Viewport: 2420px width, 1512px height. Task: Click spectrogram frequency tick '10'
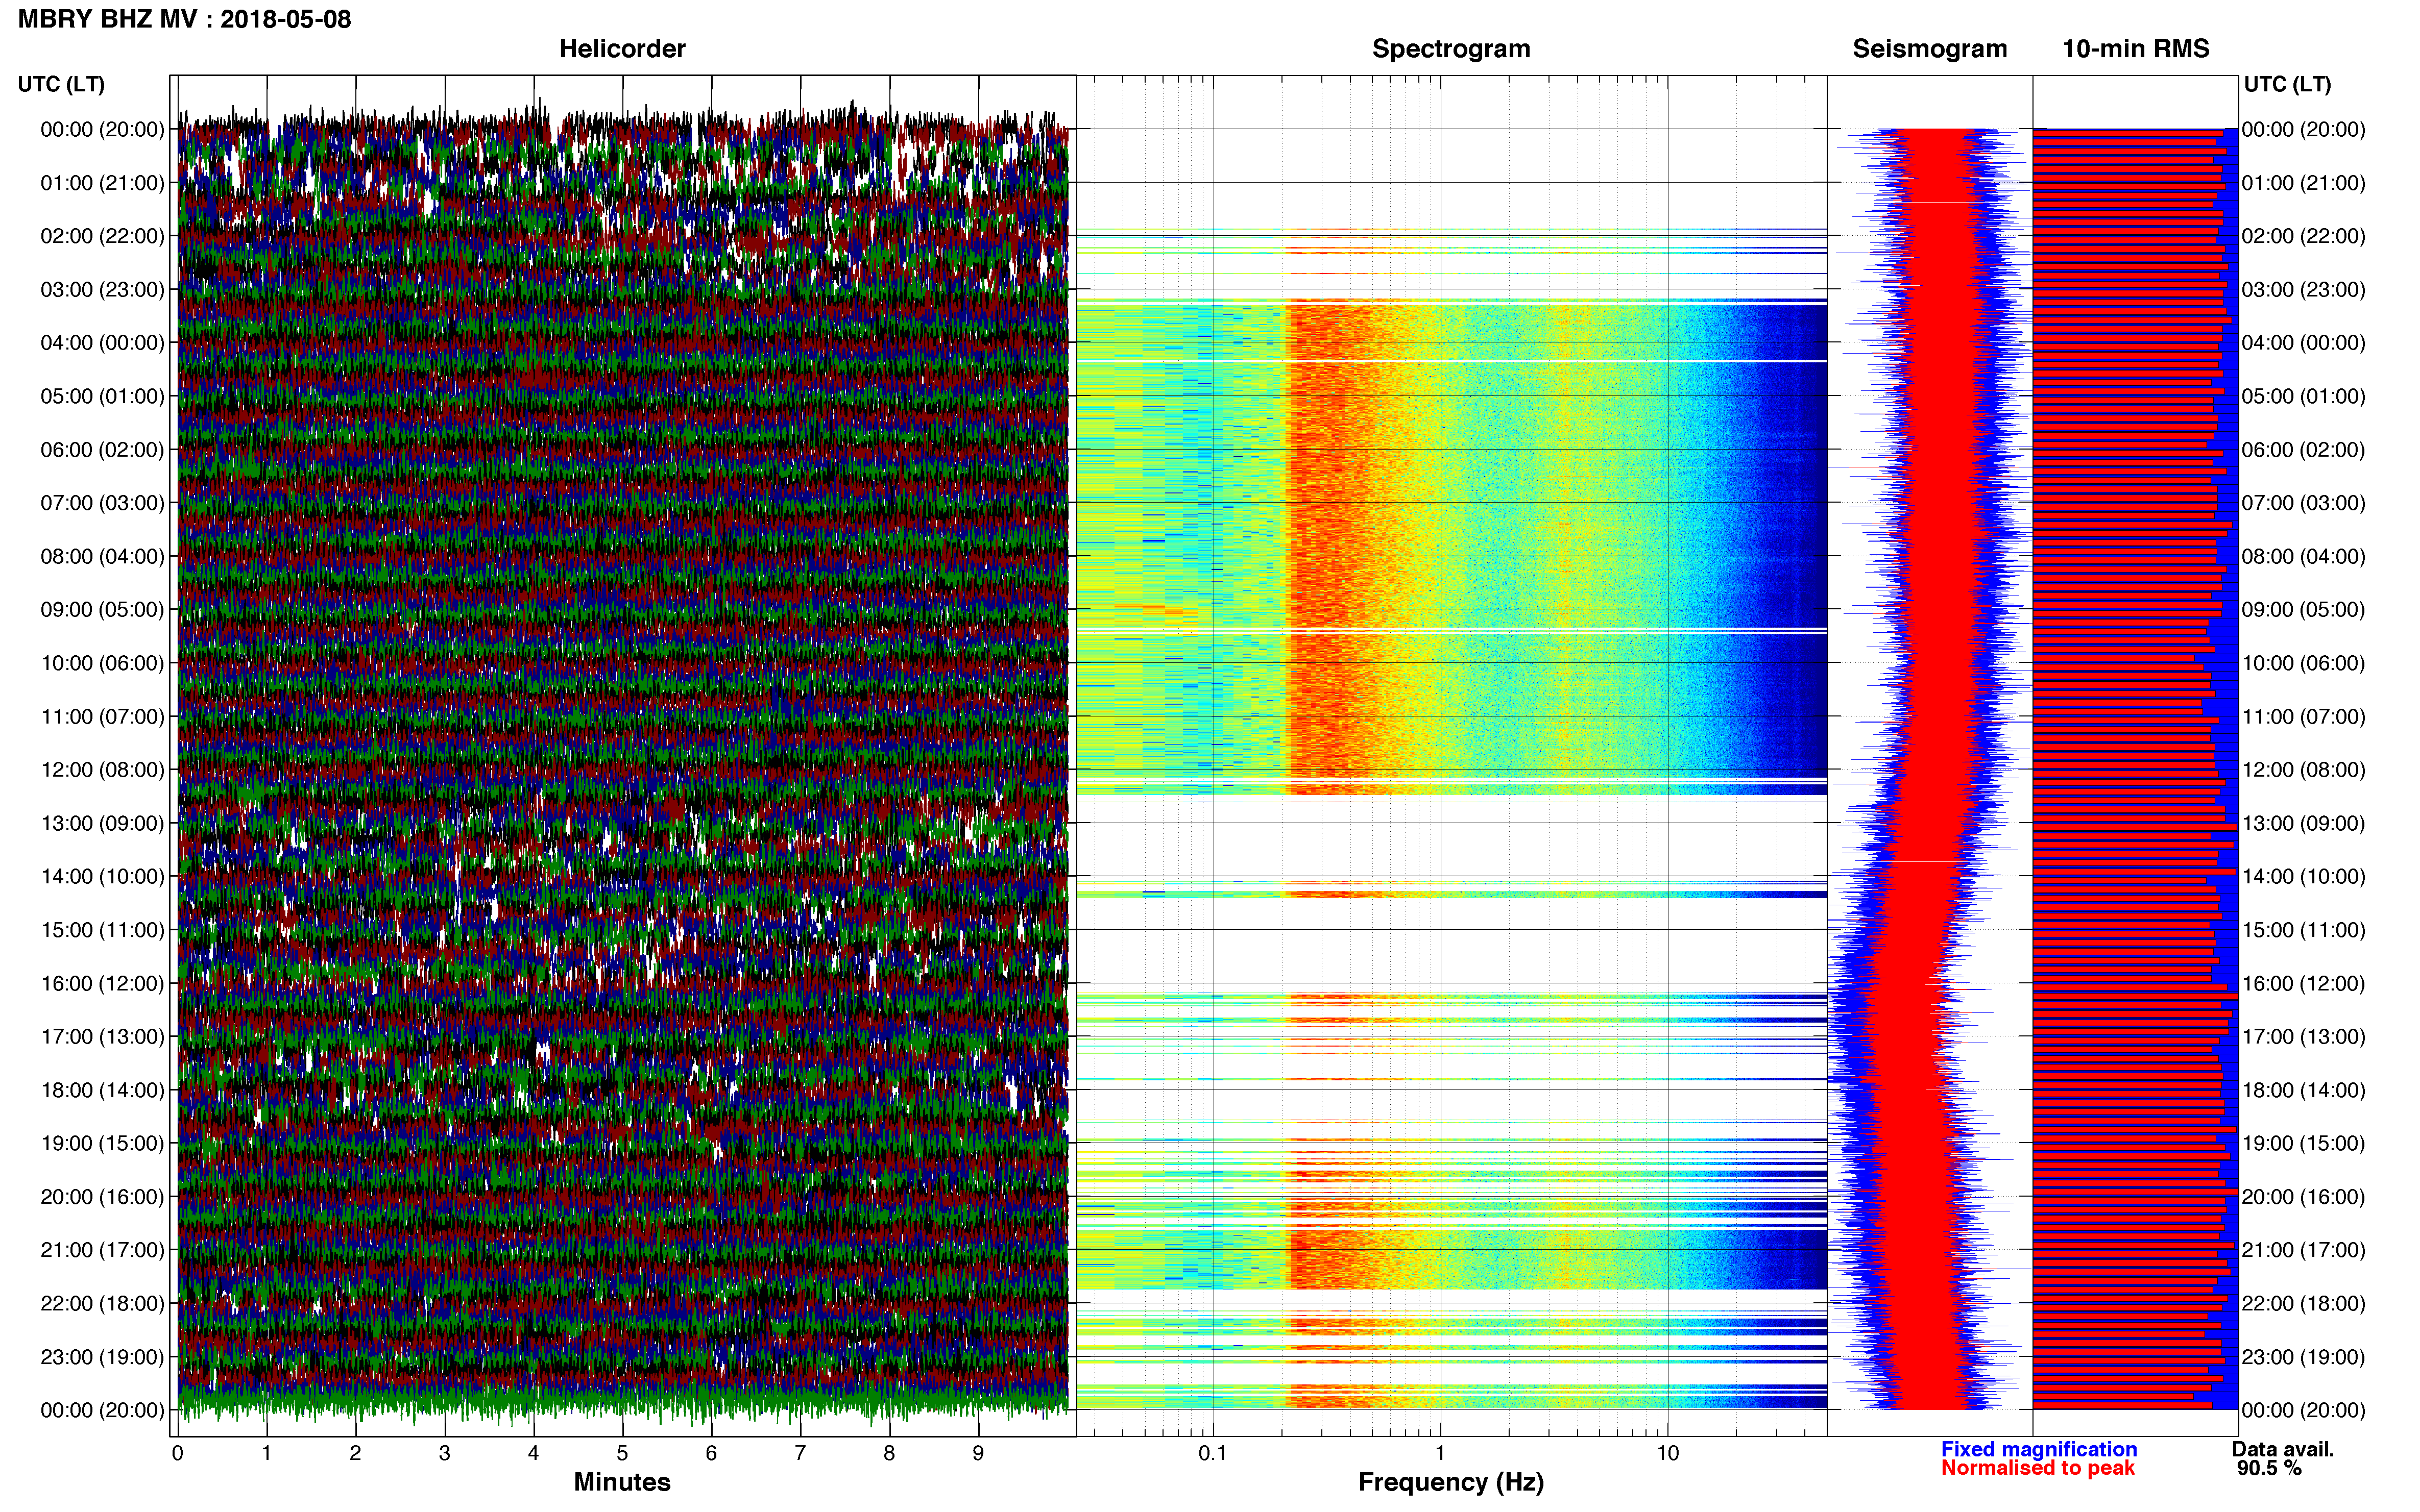[x=1667, y=1453]
